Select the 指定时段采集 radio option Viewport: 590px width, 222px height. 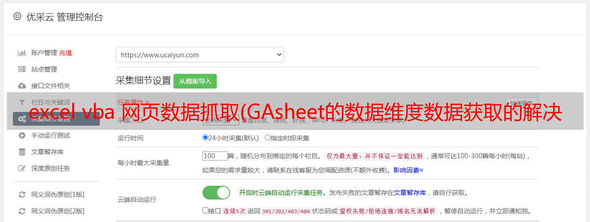click(x=267, y=137)
